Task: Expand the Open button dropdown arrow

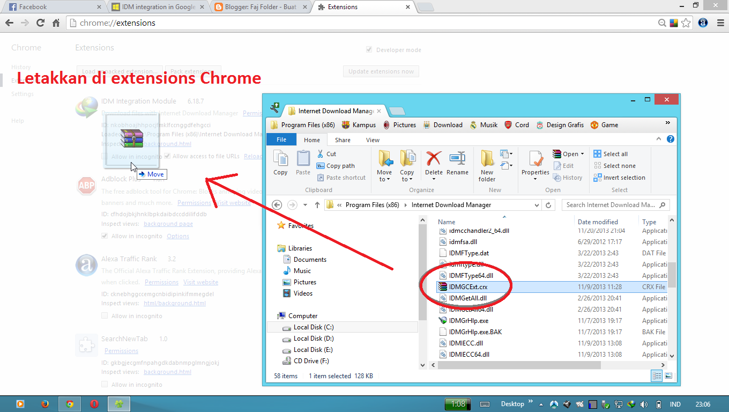Action: [582, 154]
